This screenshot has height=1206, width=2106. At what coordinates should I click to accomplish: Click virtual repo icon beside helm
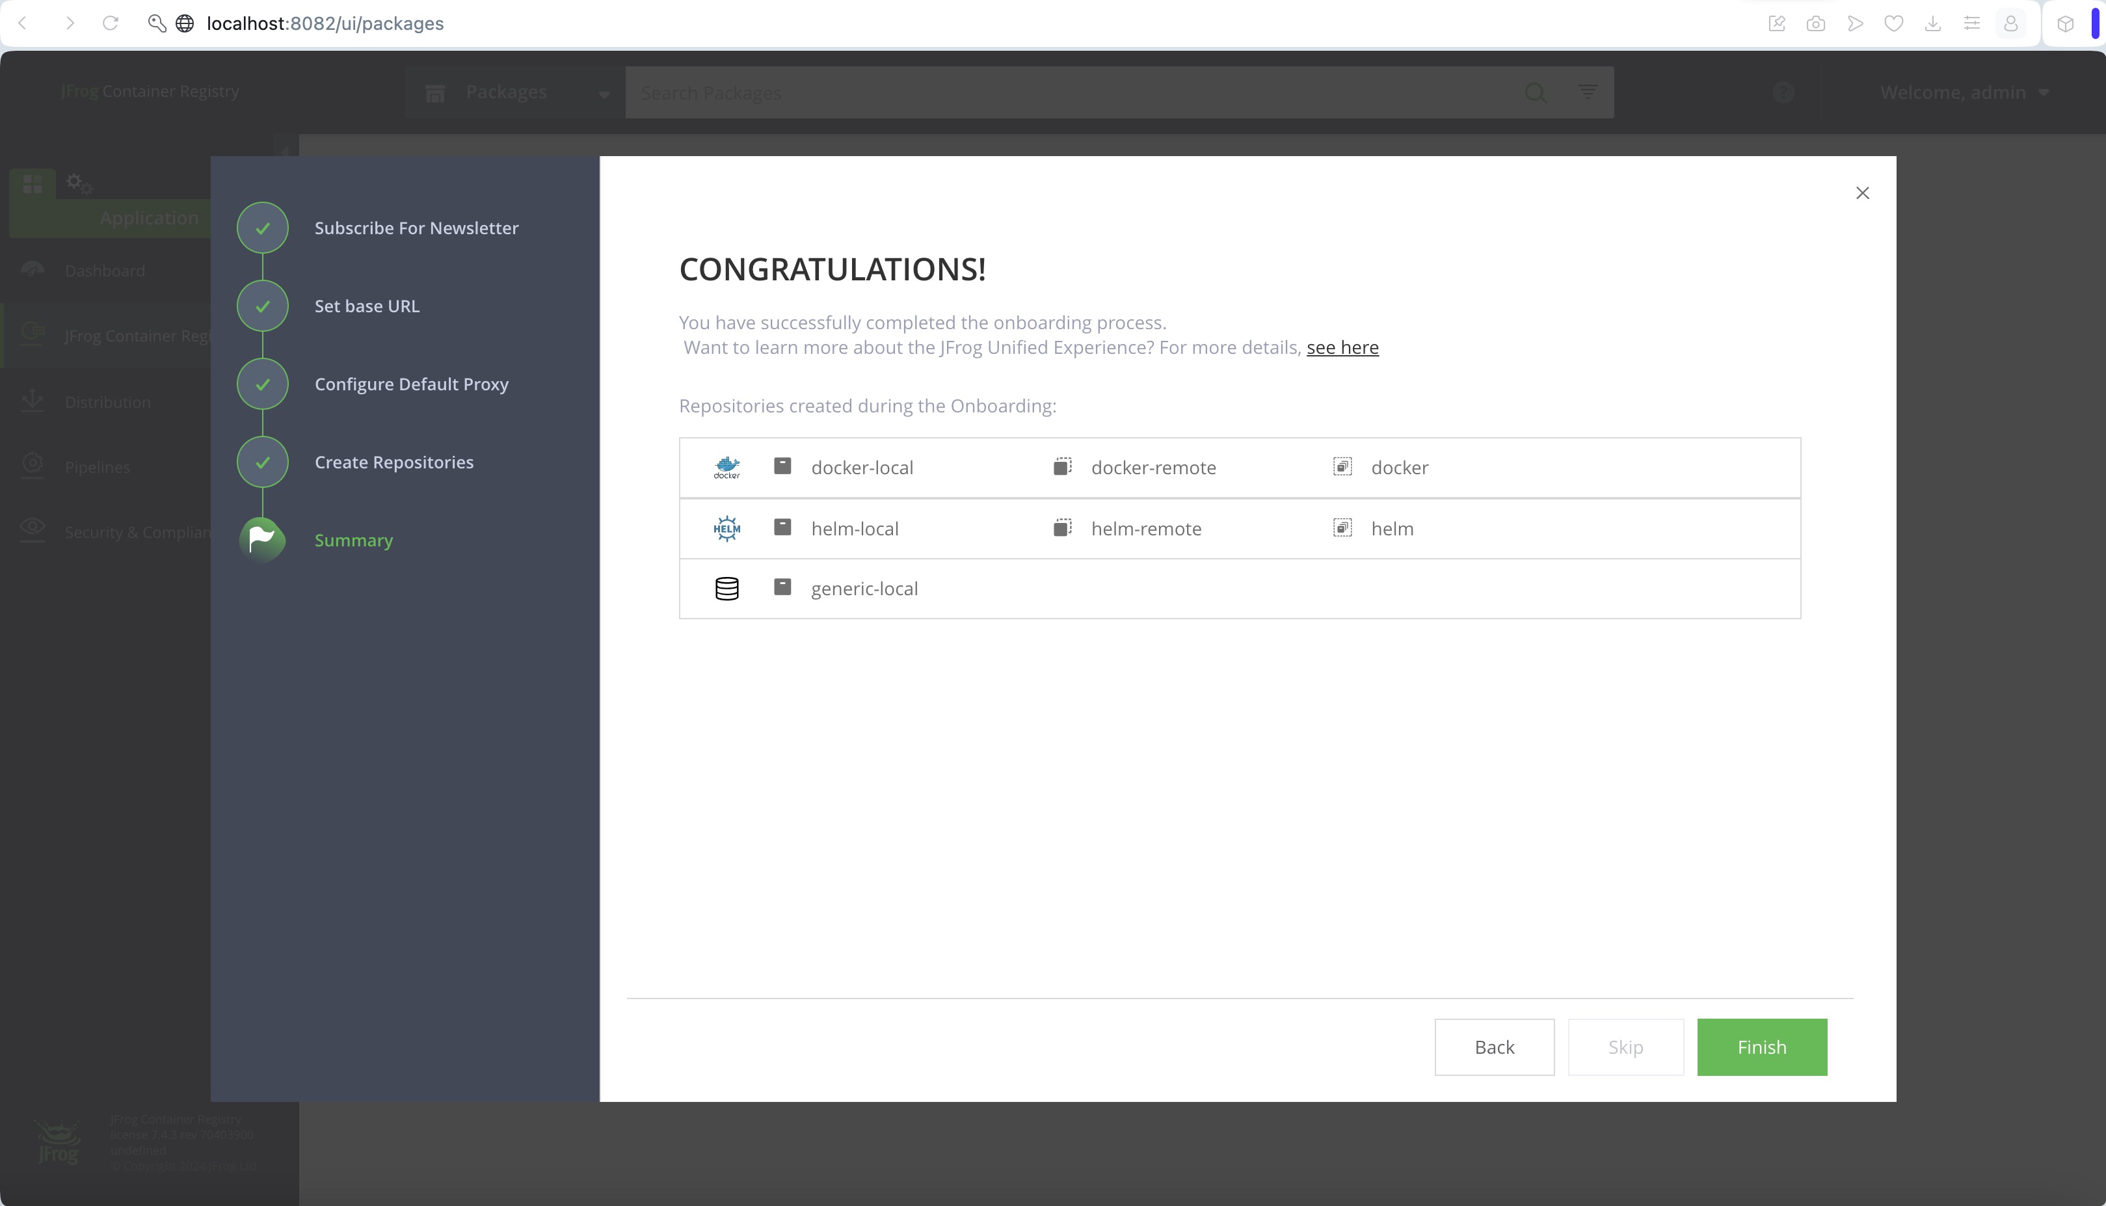tap(1342, 528)
